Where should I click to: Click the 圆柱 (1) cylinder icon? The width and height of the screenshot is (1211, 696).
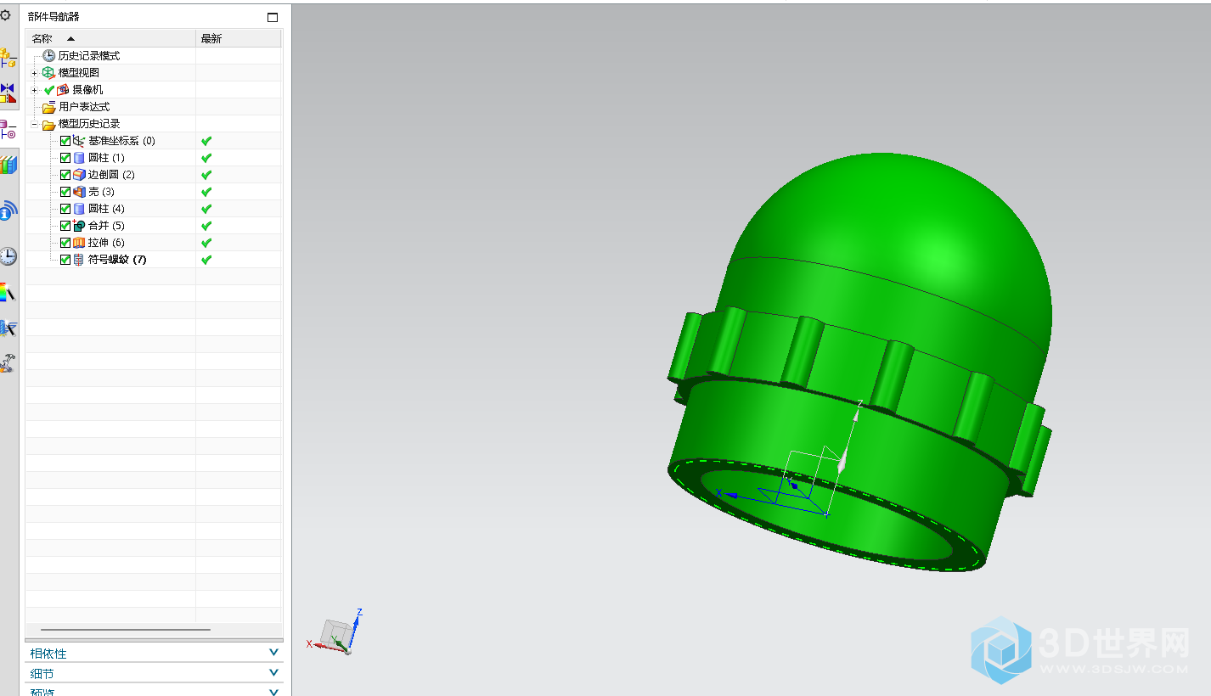click(79, 158)
